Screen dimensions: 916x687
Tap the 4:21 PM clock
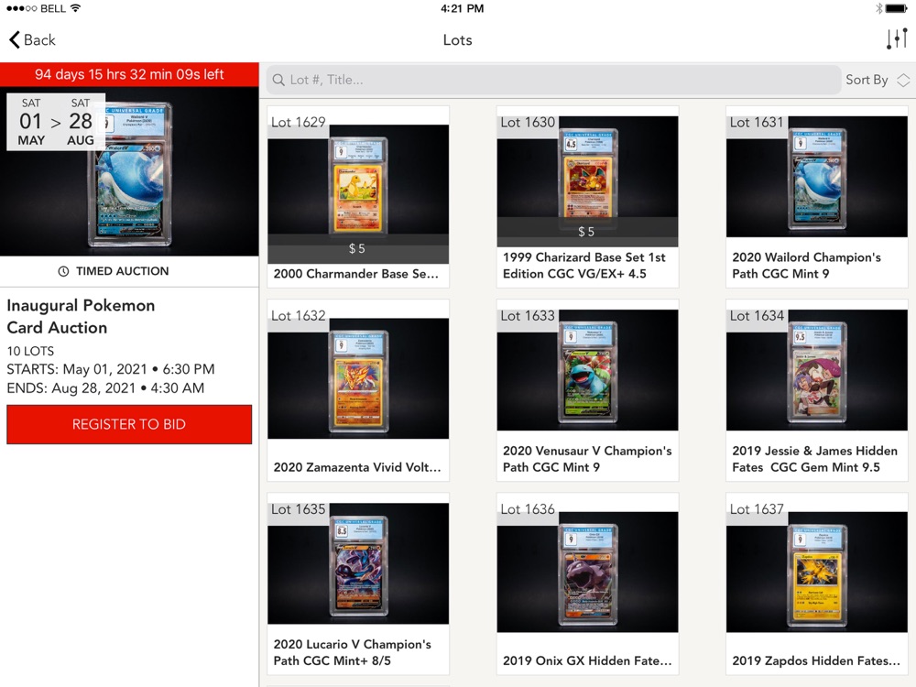click(x=462, y=8)
